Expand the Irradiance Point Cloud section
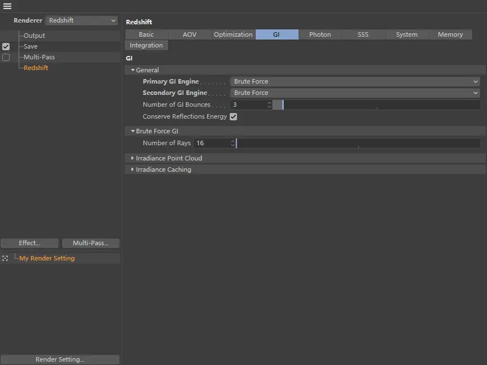The width and height of the screenshot is (487, 365). tap(133, 158)
